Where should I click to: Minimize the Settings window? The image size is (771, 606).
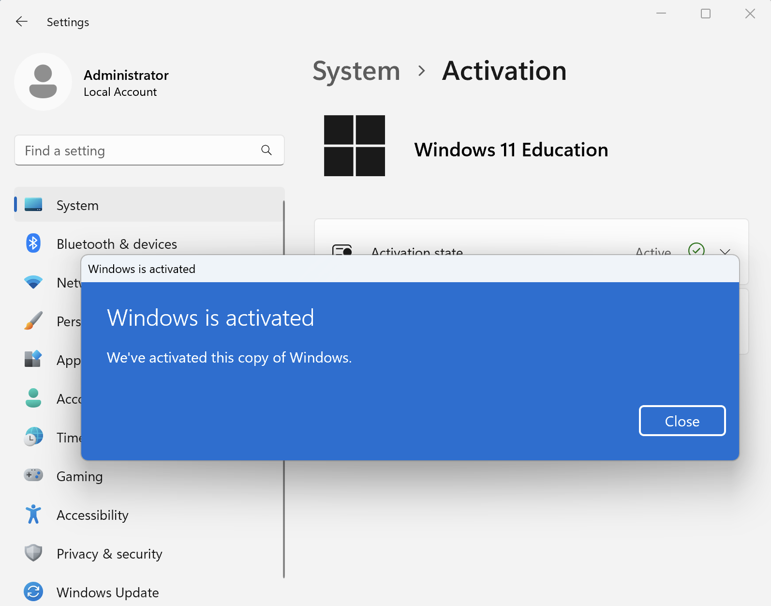(x=661, y=14)
